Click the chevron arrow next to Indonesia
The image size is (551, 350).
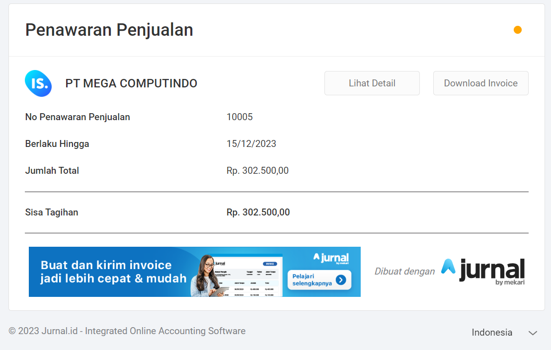tap(533, 333)
